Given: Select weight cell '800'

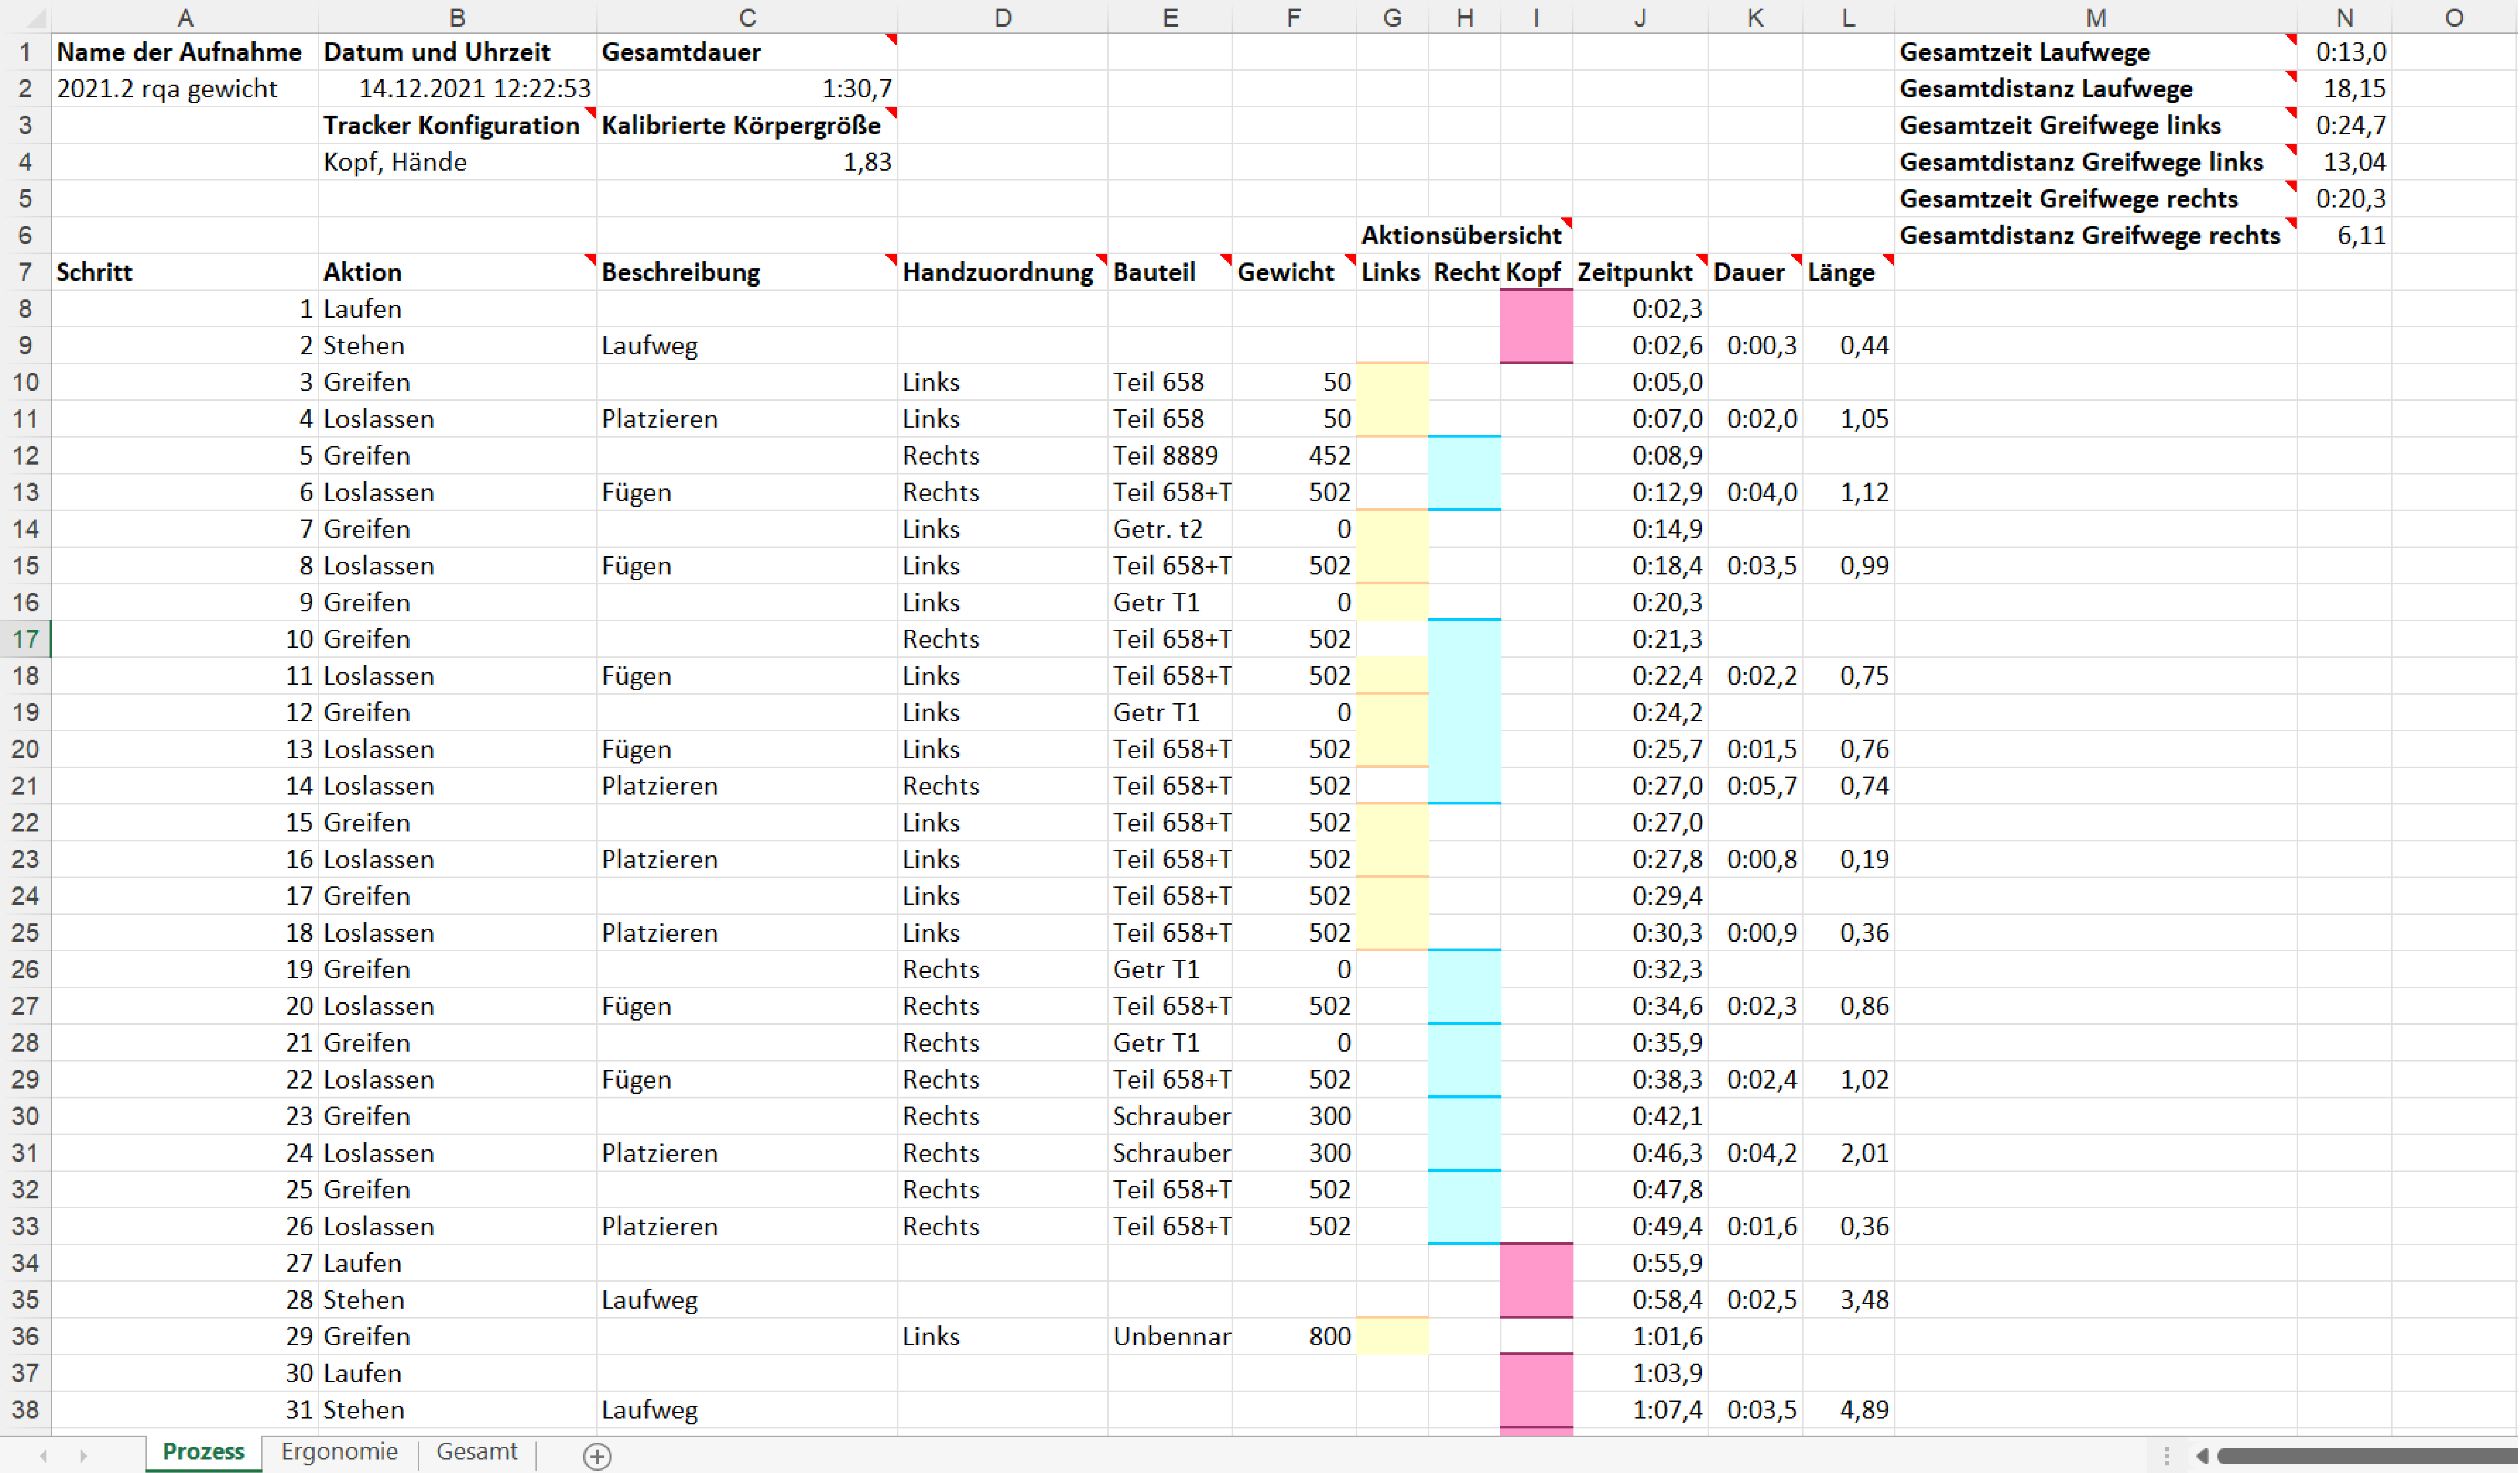Looking at the screenshot, I should pos(1294,1337).
